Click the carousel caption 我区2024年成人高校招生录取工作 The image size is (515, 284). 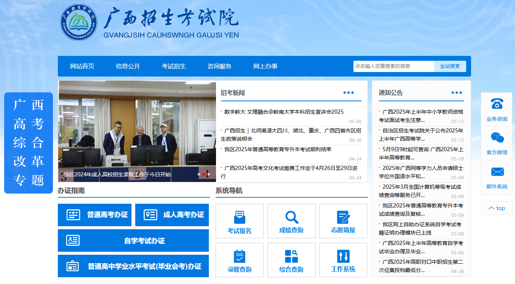pos(117,174)
